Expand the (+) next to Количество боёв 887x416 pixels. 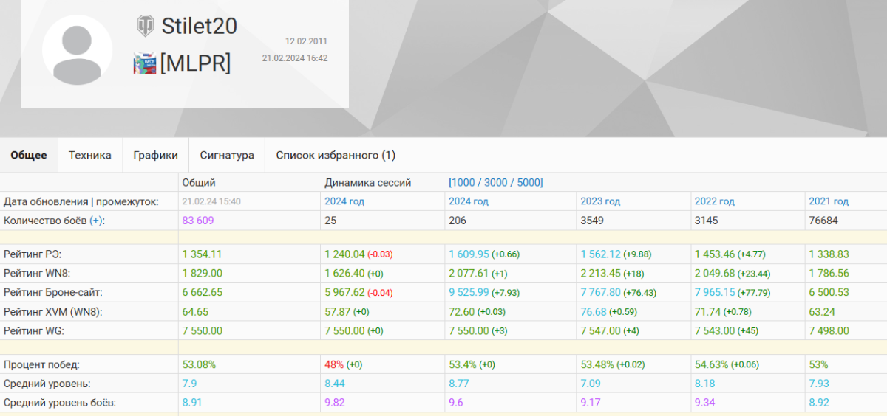point(96,221)
